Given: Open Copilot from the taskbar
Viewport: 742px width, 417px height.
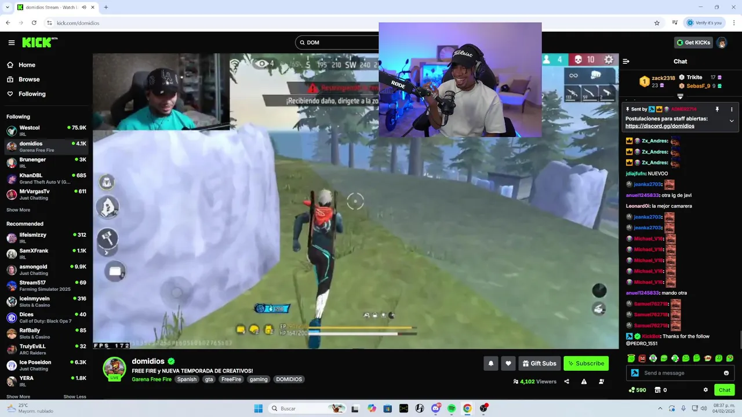Looking at the screenshot, I should 372,408.
